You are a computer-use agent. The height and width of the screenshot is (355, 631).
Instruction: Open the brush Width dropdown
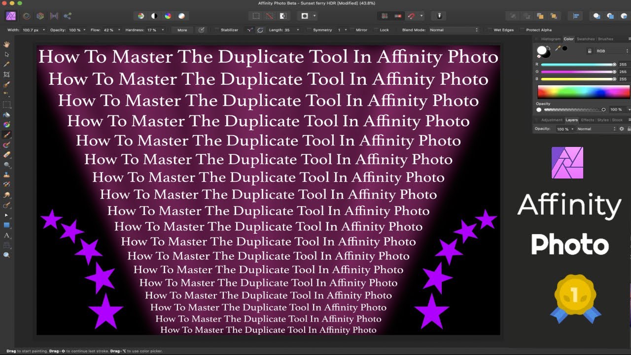tap(43, 30)
